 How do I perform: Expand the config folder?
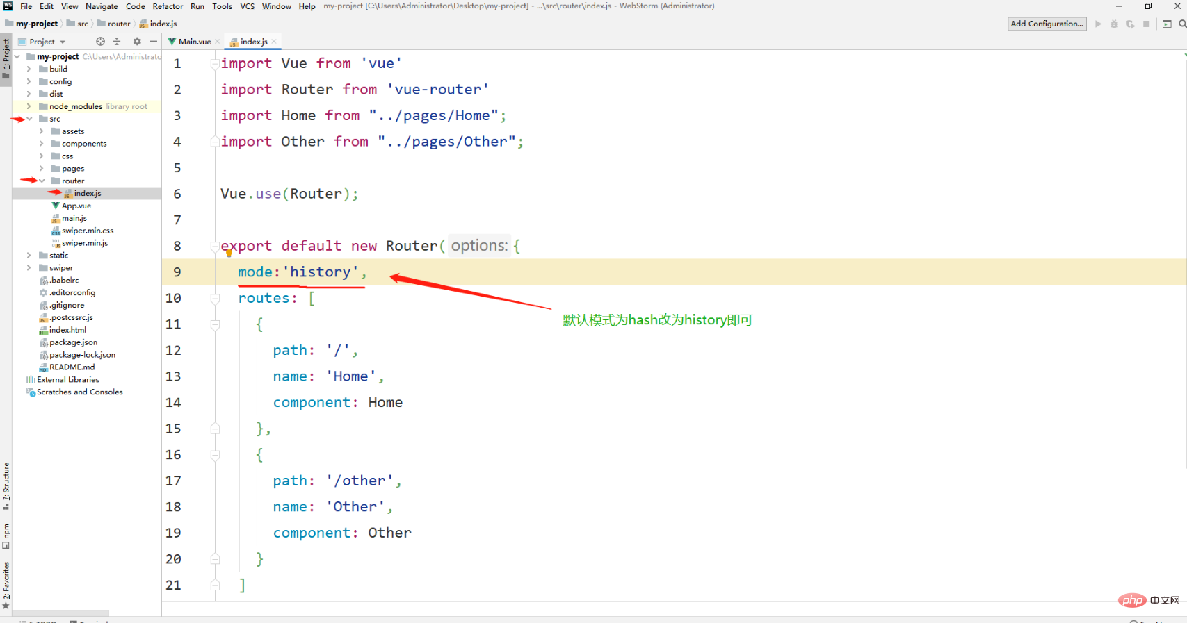[29, 81]
